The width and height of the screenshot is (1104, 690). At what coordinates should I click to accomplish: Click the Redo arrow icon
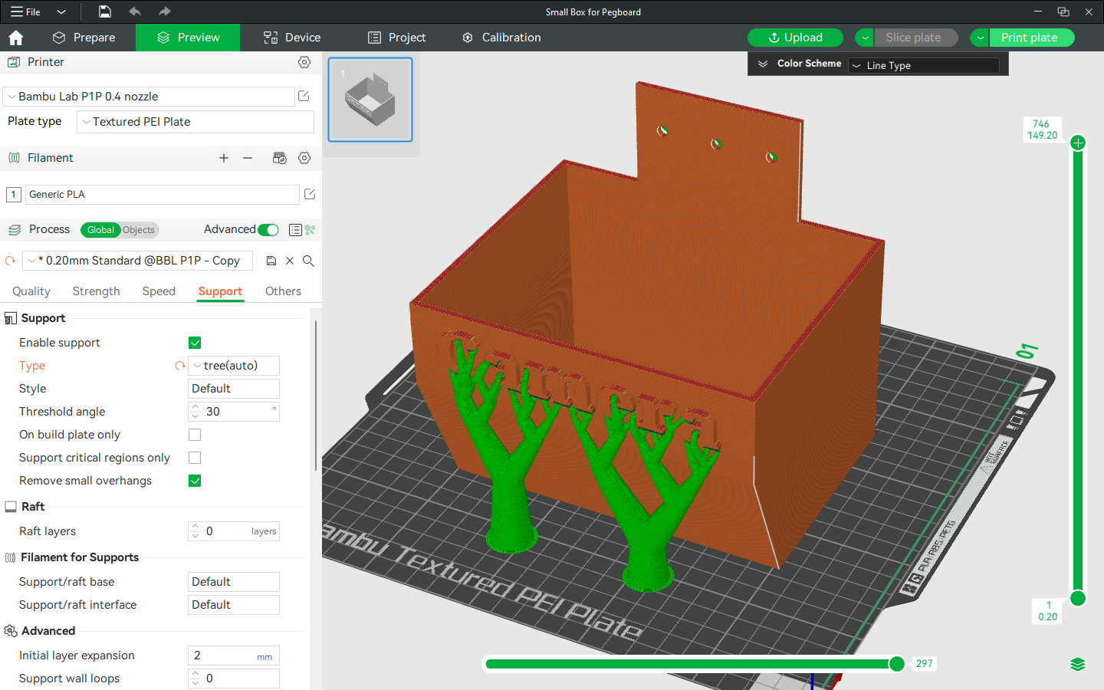tap(164, 11)
